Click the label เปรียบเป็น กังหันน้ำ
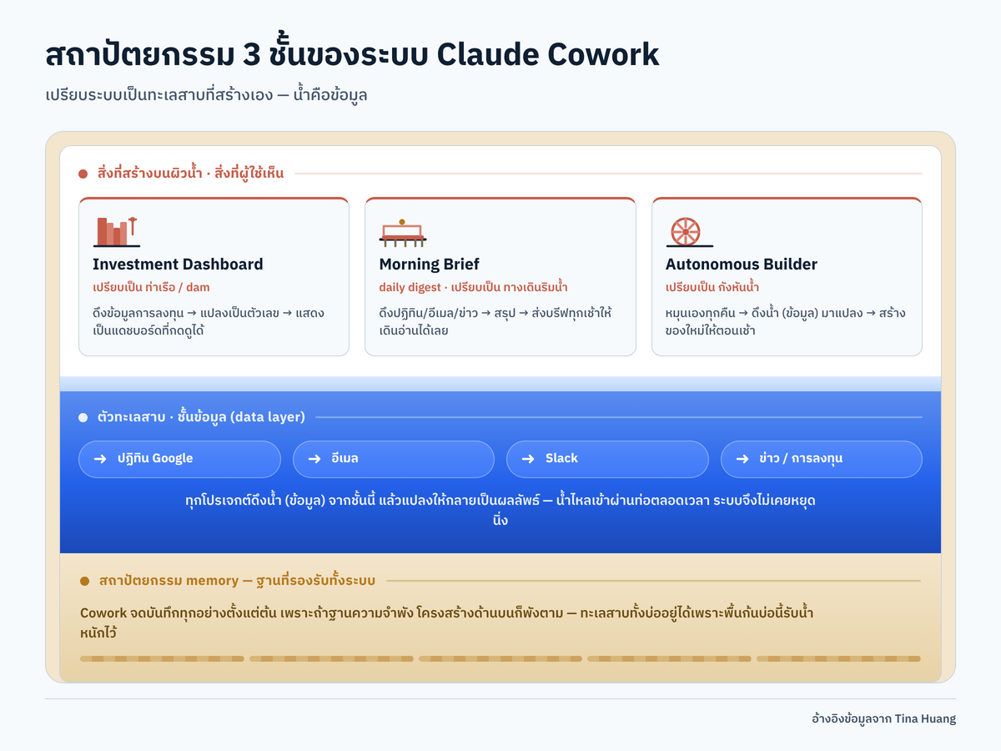 pyautogui.click(x=713, y=287)
